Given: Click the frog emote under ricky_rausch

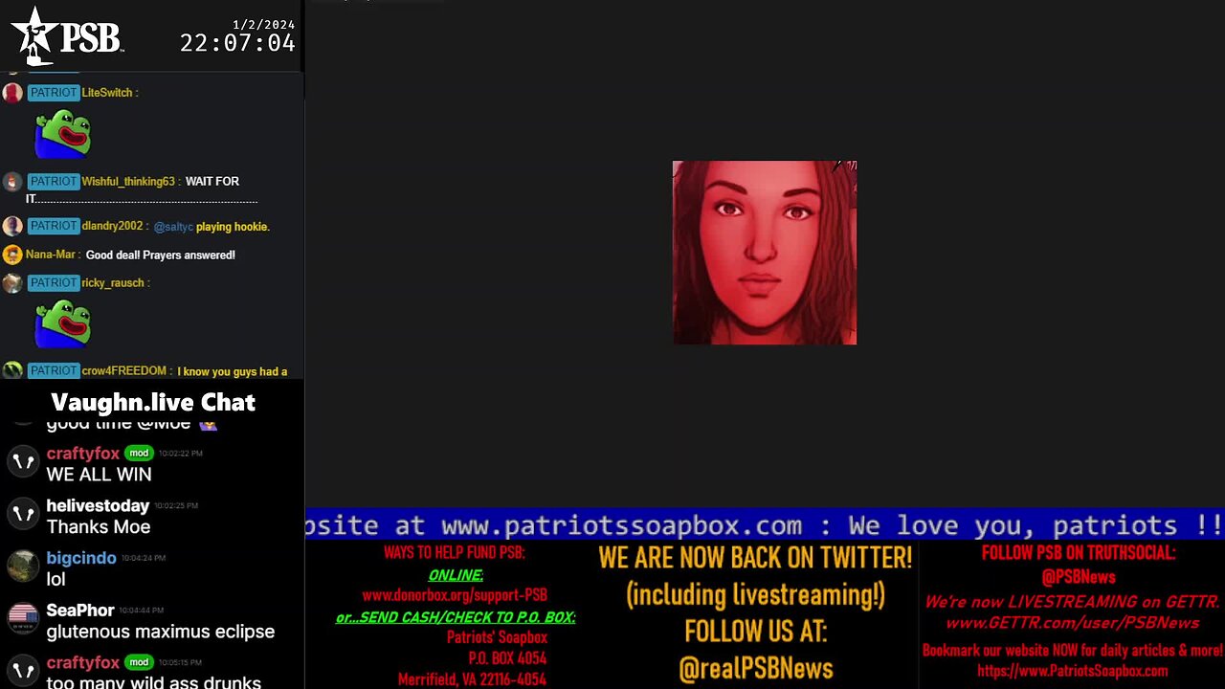Looking at the screenshot, I should pos(63,324).
